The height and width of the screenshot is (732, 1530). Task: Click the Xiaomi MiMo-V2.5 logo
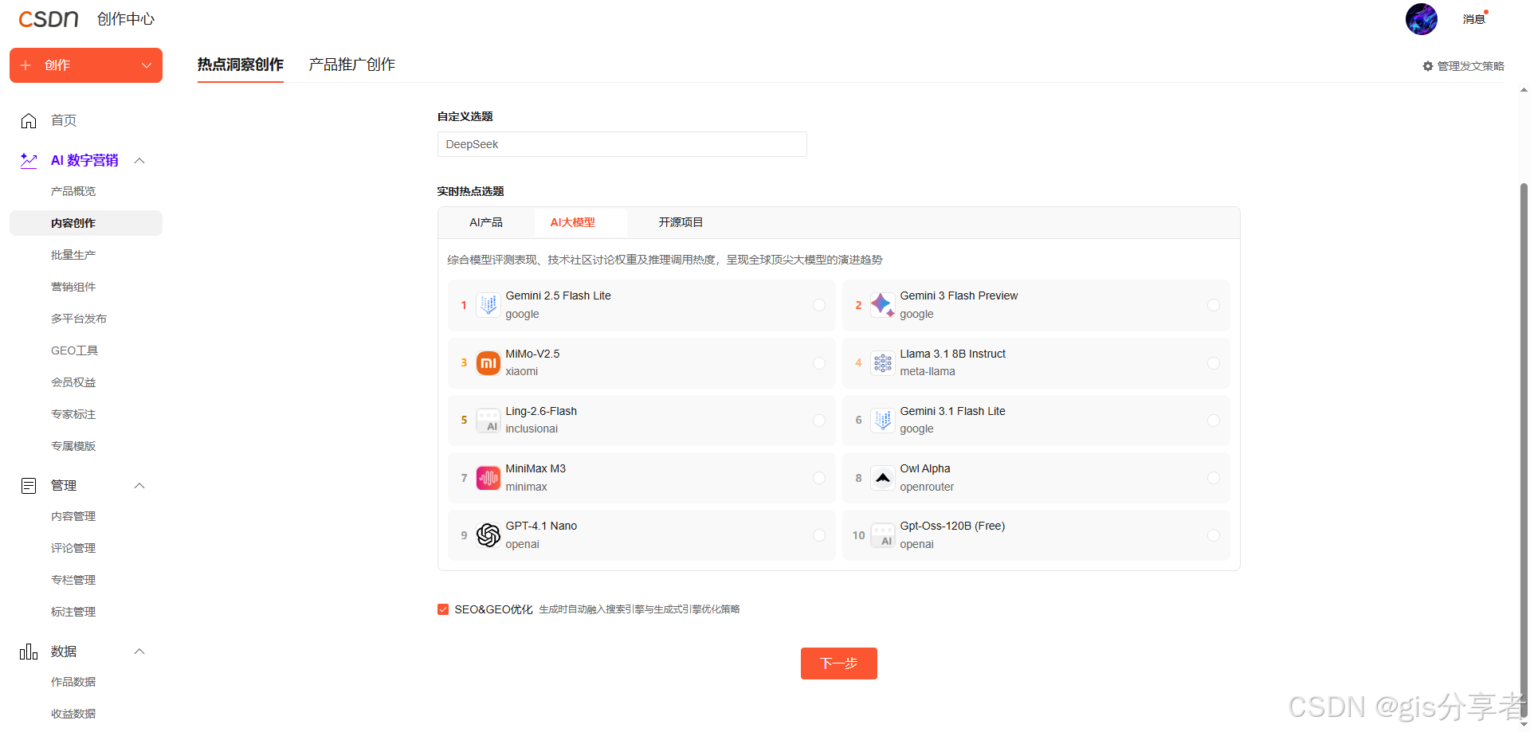(x=488, y=363)
